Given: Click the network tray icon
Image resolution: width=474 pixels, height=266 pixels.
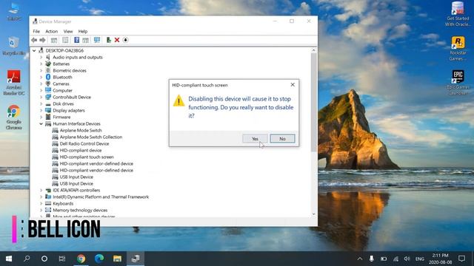Looking at the screenshot, I should tap(395, 259).
